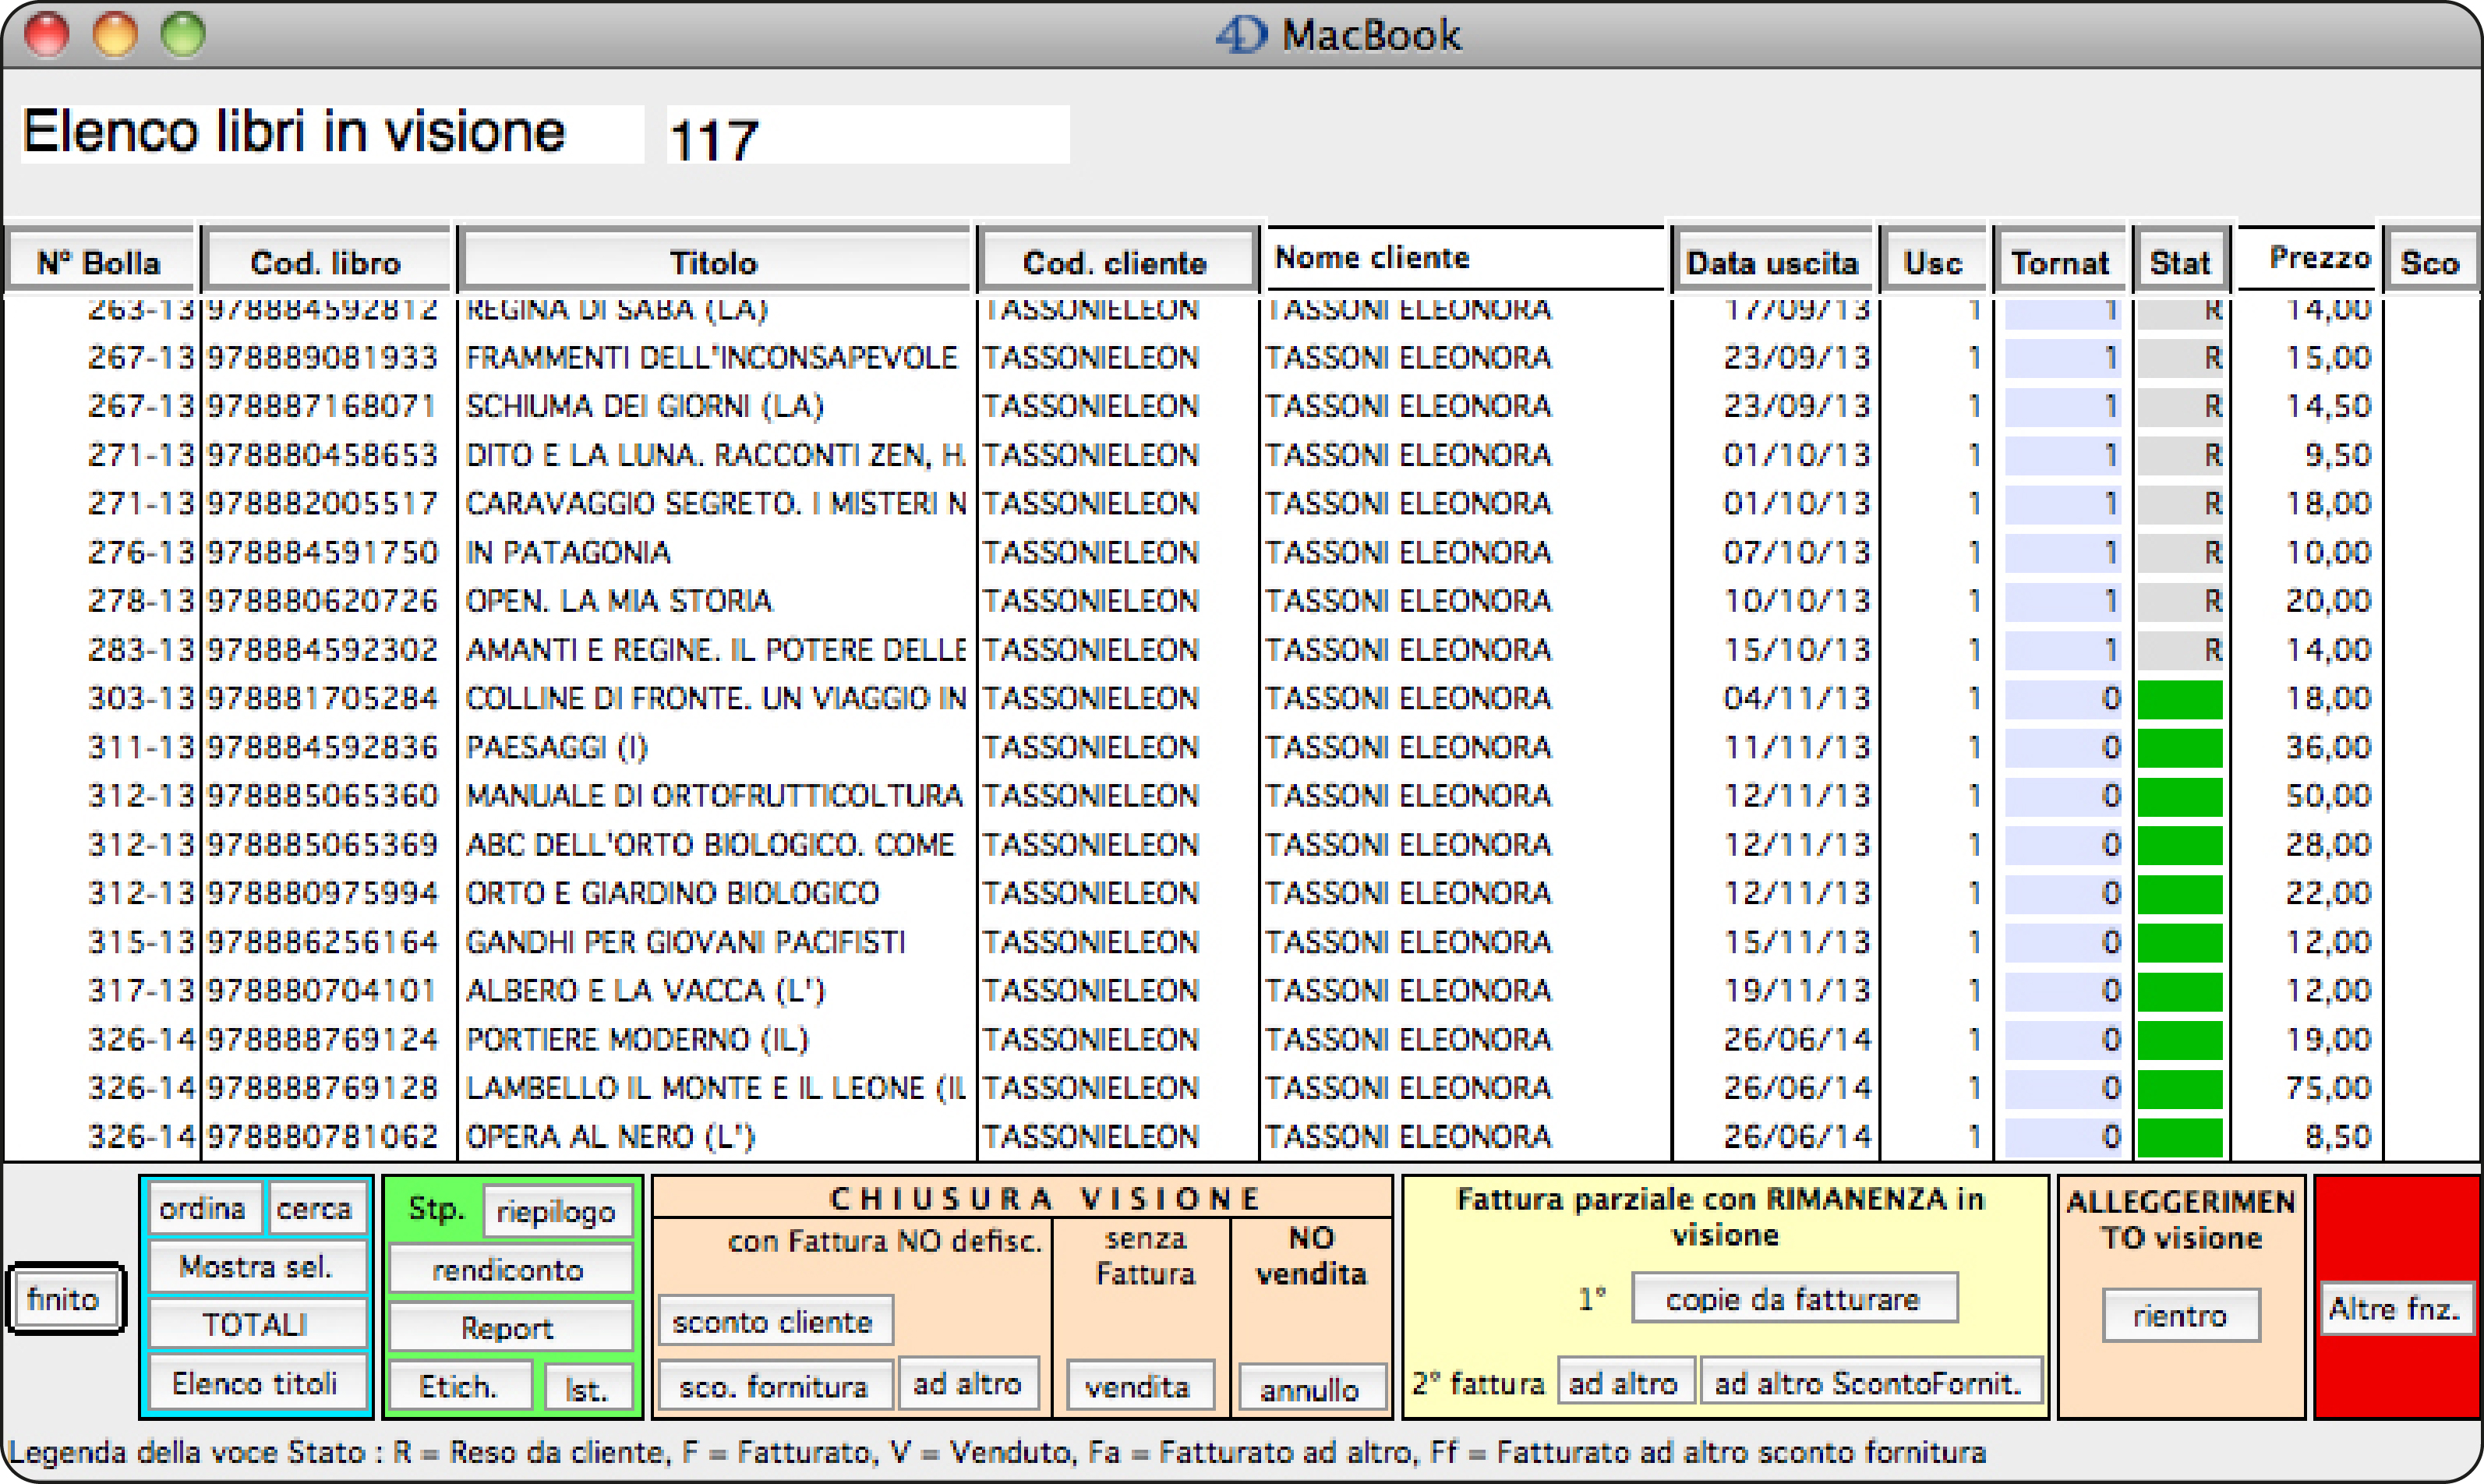Screen dimensions: 2484x1484
Task: Select the CARAVAGGIO SEGRETO row title
Action: (716, 503)
